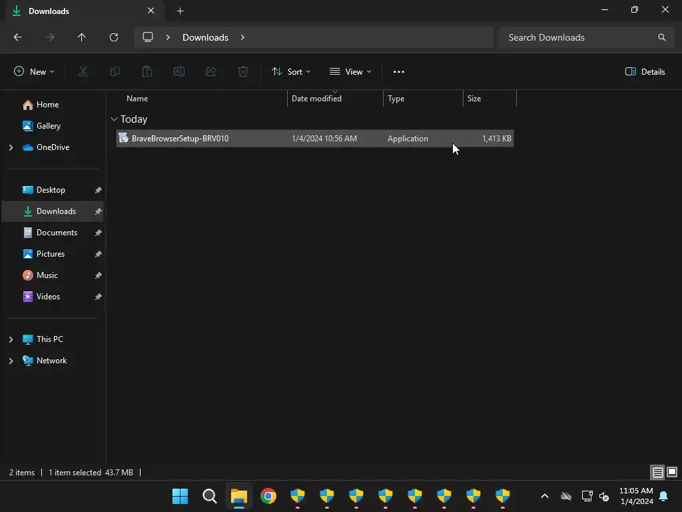Go to Home in the sidebar
This screenshot has height=512, width=682.
(47, 105)
